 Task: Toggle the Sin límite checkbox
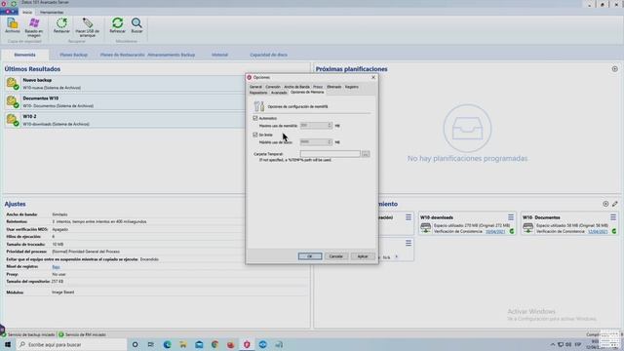pos(255,135)
